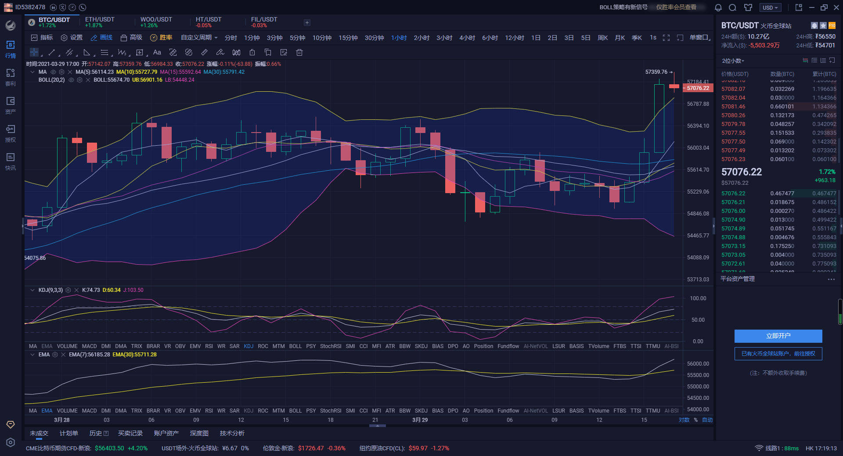Select the 4小时 timeframe
This screenshot has height=456, width=843.
(x=467, y=38)
